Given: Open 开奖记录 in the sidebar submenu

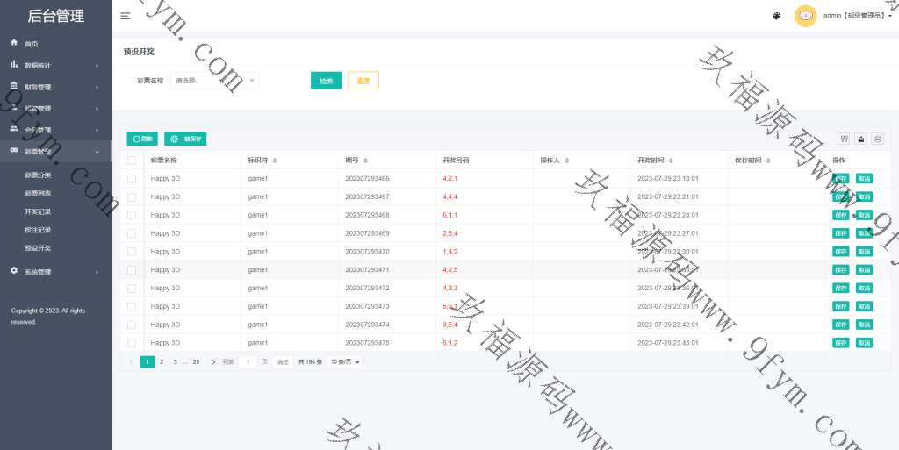Looking at the screenshot, I should pyautogui.click(x=38, y=211).
